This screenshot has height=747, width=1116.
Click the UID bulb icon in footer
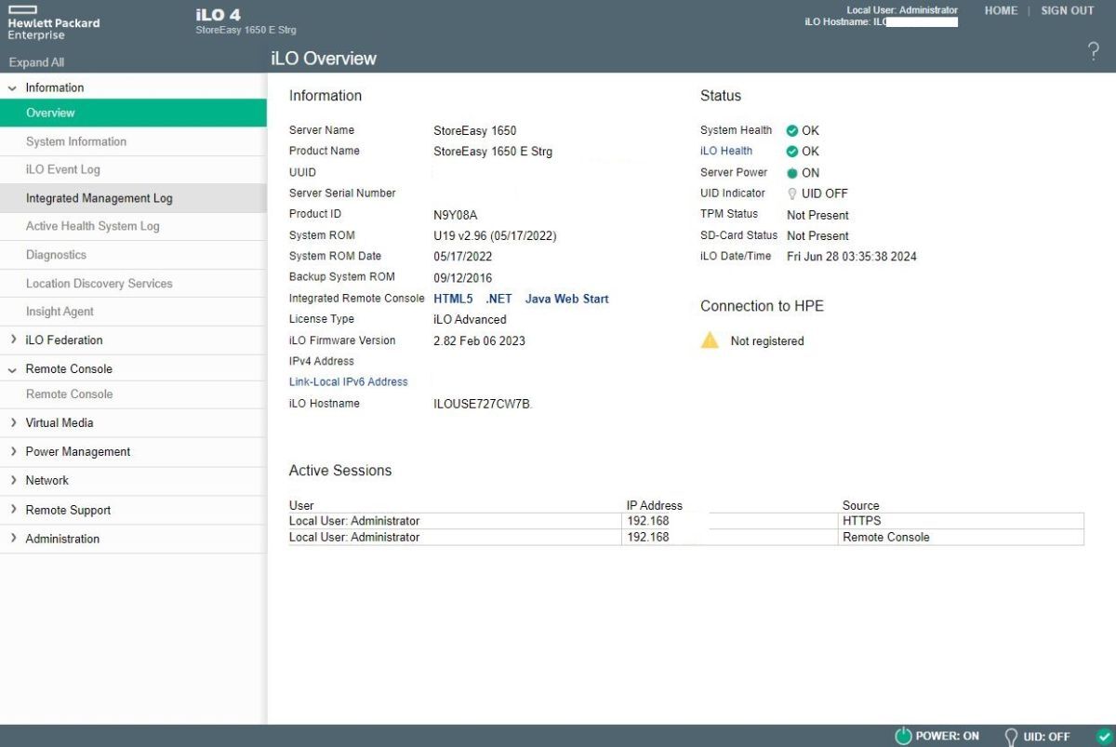(x=1011, y=736)
